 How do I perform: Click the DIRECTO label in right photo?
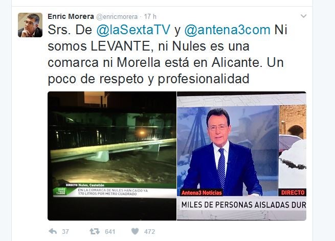coord(293,192)
